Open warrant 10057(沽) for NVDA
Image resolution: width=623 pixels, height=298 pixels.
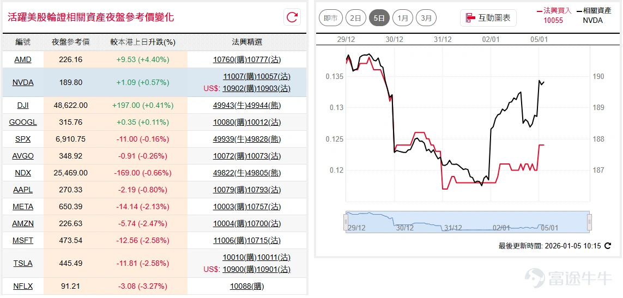coord(274,77)
